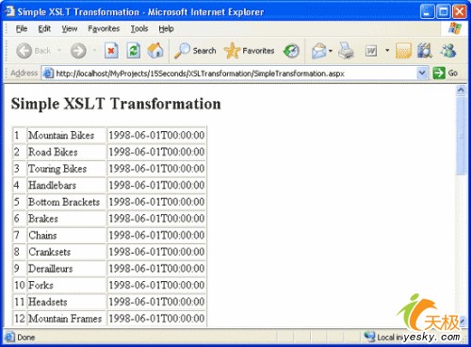Click the Local intranet zone icon
Image resolution: width=471 pixels, height=347 pixels.
pos(369,337)
